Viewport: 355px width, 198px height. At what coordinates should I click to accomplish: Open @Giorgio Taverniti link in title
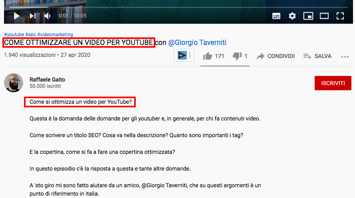tap(197, 43)
